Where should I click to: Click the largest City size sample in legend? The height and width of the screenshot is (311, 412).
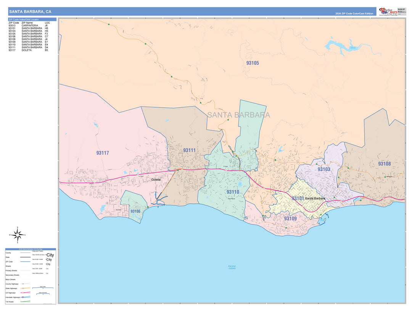(x=50, y=255)
